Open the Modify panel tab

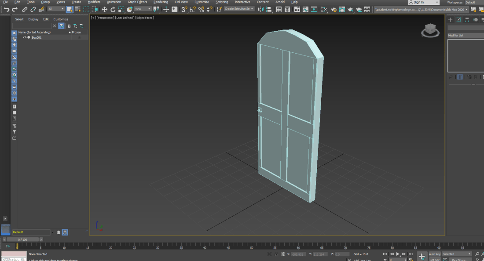click(x=458, y=20)
